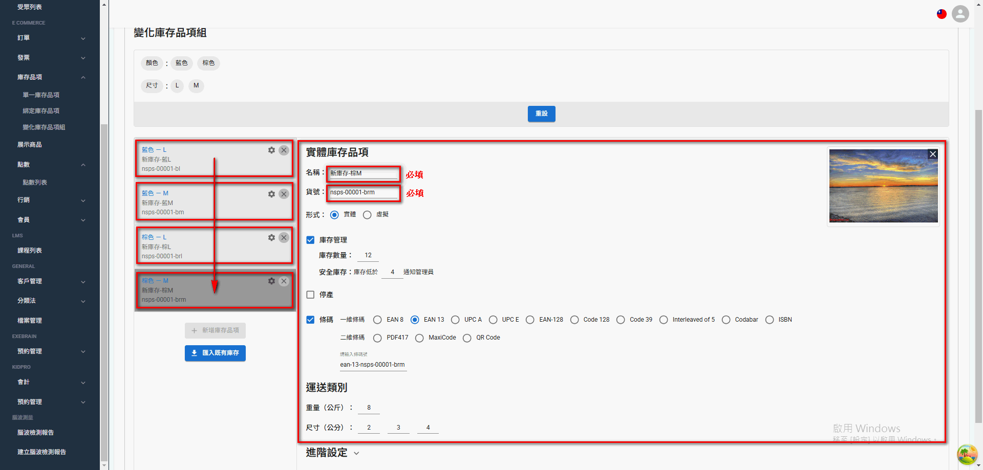This screenshot has height=470, width=983.
Task: Choose Code 128 barcode format
Action: (x=574, y=320)
